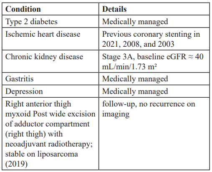This screenshot has height=172, width=212.
Task: Click the adductor compartment line
Action: click(x=48, y=124)
